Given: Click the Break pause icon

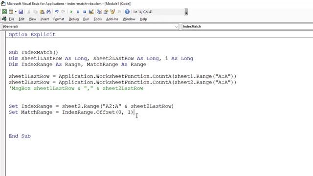Looking at the screenshot, I should click(78, 12).
